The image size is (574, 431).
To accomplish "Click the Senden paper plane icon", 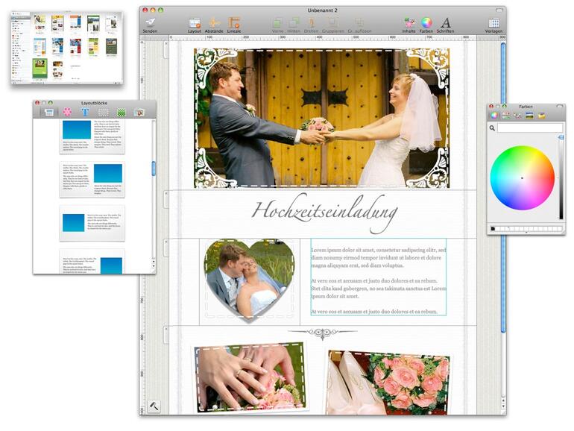I will [x=150, y=22].
